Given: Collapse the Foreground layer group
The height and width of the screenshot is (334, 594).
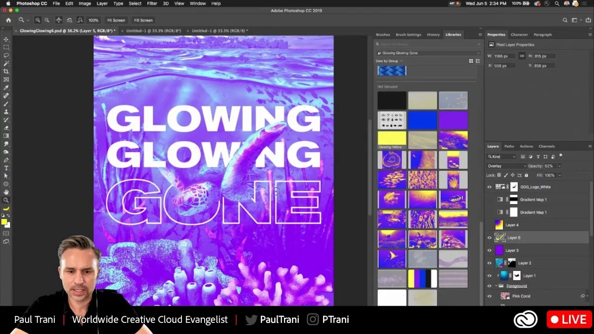Looking at the screenshot, I should tap(496, 286).
